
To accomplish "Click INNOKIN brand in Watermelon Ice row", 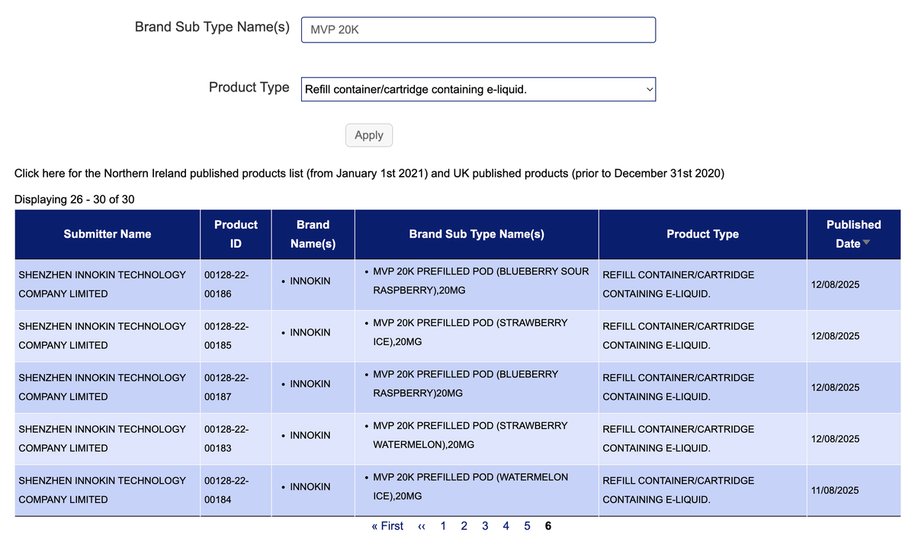I will pyautogui.click(x=310, y=486).
